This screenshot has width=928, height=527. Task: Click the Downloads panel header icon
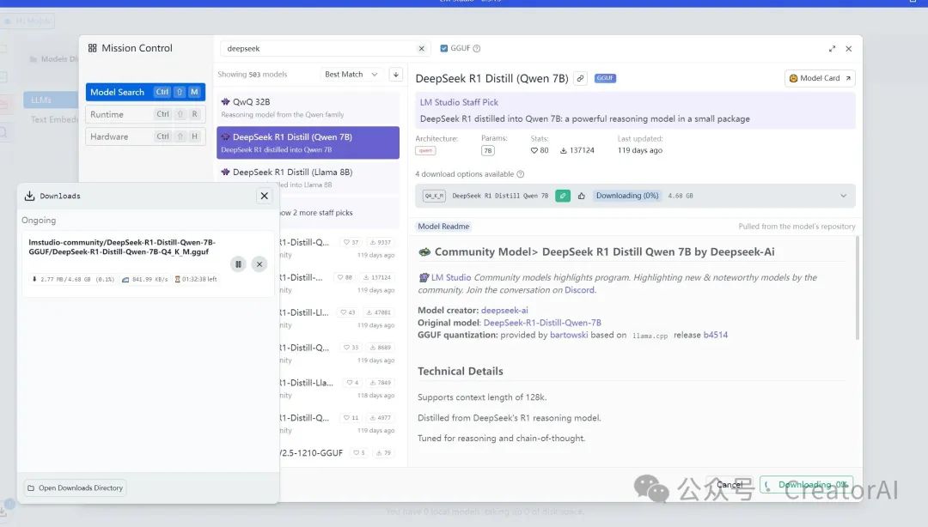(x=29, y=196)
